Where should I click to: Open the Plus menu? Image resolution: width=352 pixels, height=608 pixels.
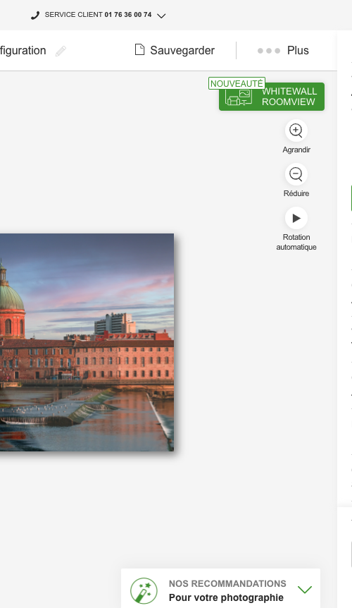tap(298, 50)
